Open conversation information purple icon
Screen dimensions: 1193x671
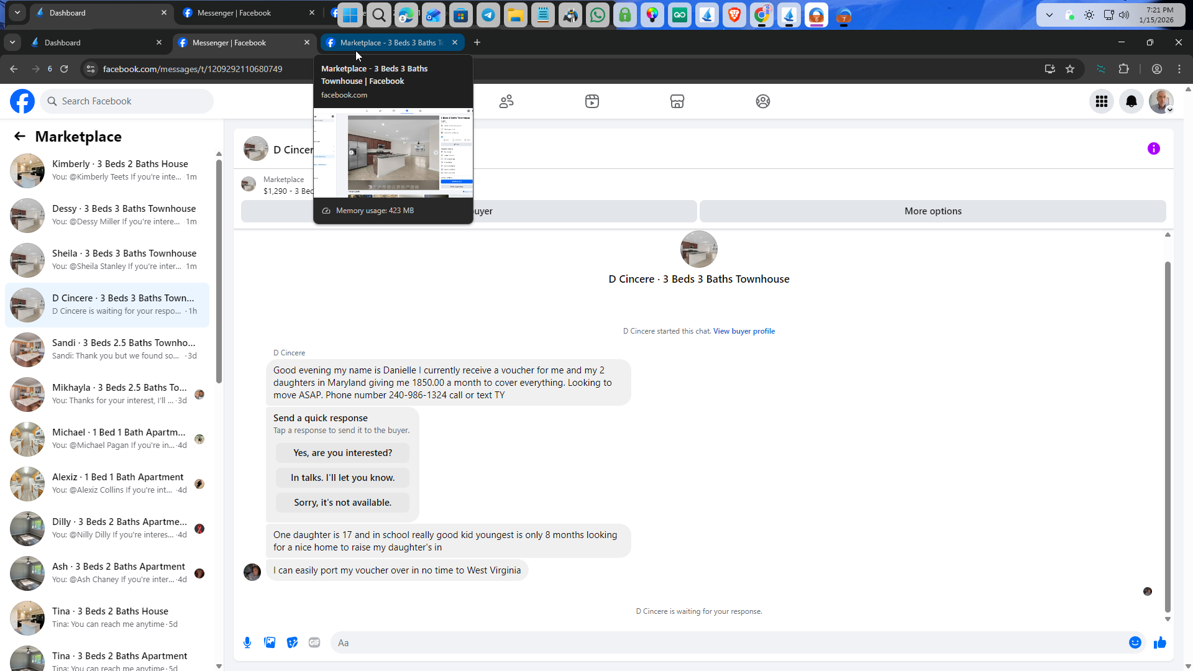tap(1154, 148)
